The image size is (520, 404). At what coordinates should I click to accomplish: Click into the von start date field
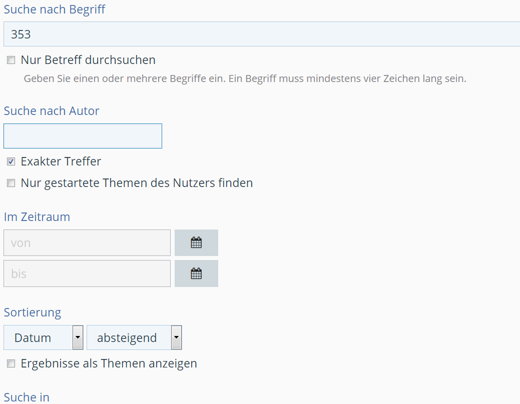(87, 243)
